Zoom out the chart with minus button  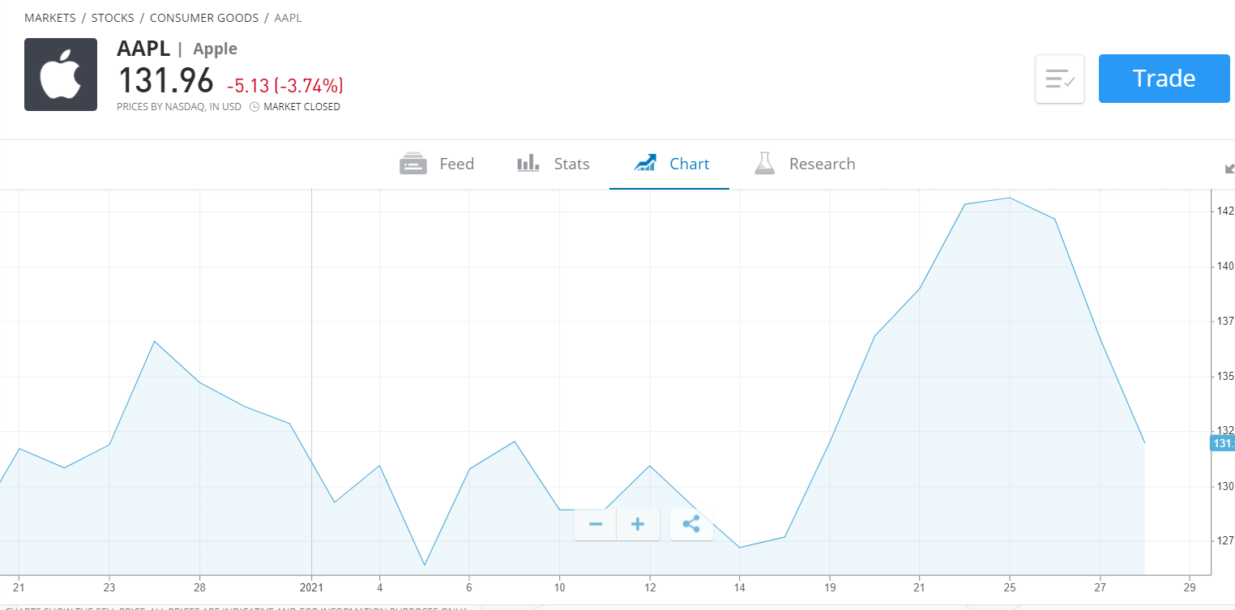pos(596,524)
